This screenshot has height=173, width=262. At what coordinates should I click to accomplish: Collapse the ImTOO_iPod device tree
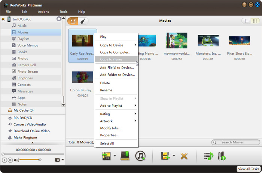pyautogui.click(x=3, y=19)
